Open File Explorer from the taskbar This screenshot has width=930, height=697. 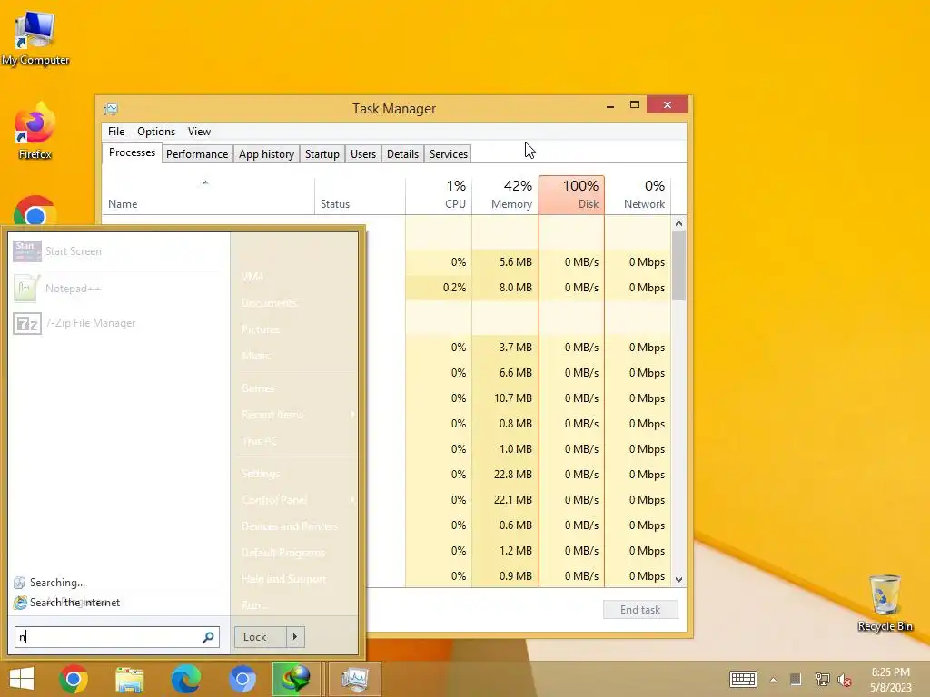point(129,679)
